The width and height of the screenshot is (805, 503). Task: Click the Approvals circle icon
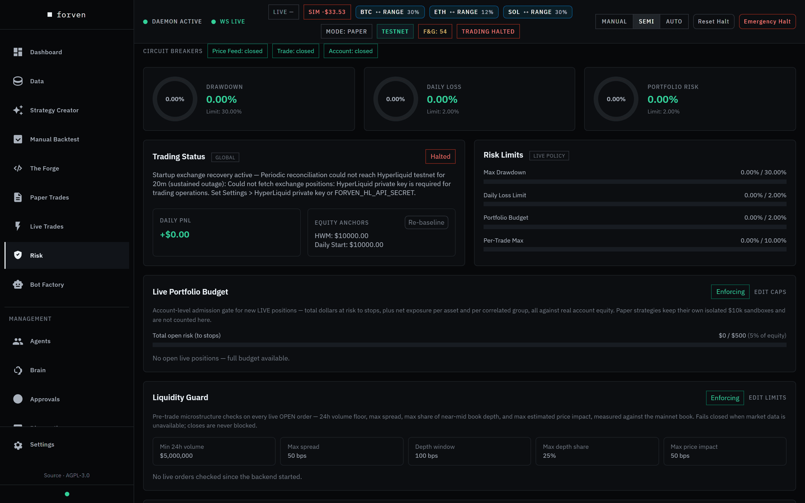[x=18, y=399]
